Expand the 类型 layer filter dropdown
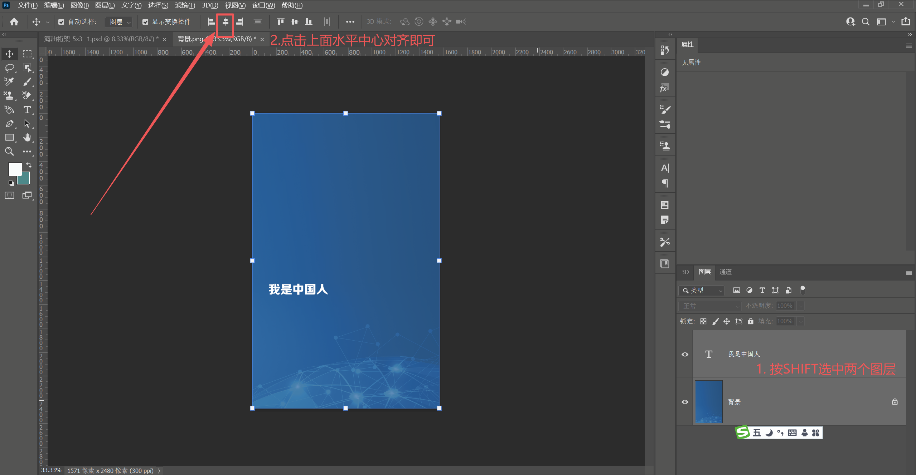The height and width of the screenshot is (475, 916). 702,291
